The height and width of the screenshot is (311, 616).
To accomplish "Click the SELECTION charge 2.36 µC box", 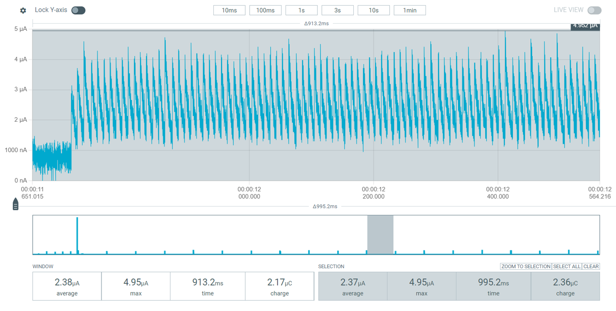I will point(565,286).
